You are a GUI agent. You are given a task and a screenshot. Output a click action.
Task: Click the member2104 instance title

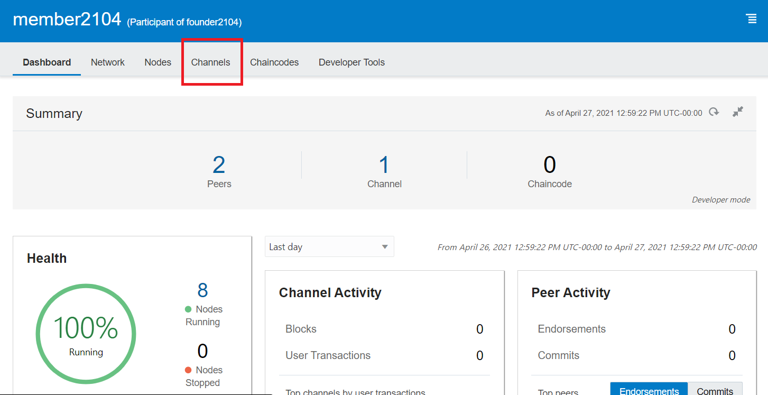coord(67,20)
